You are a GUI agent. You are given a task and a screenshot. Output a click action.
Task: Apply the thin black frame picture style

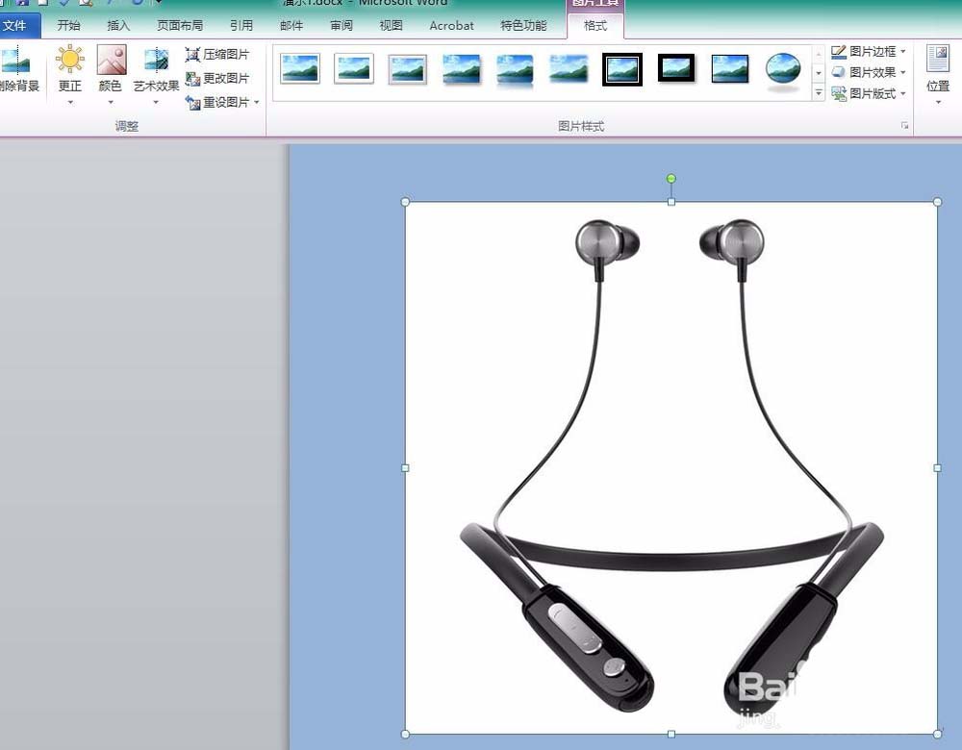click(x=730, y=68)
